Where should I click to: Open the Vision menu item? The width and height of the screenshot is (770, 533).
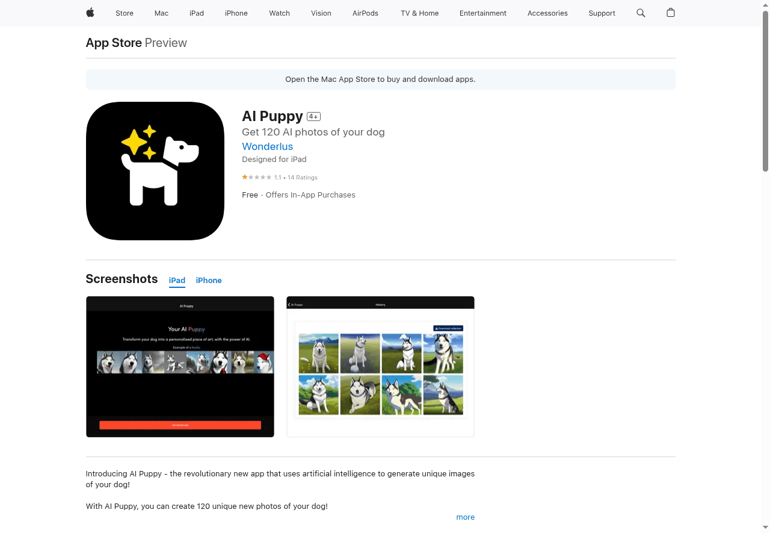point(321,13)
